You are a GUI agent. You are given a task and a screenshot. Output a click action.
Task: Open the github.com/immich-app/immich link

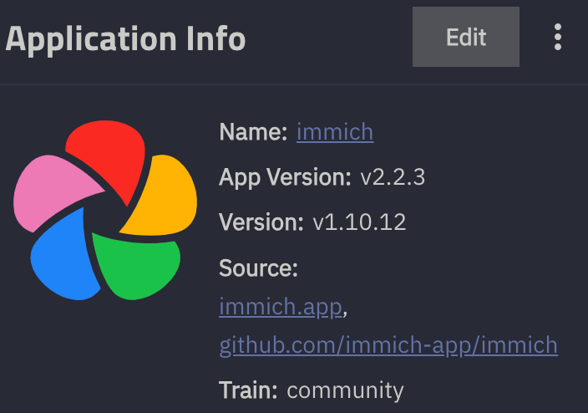(x=388, y=344)
